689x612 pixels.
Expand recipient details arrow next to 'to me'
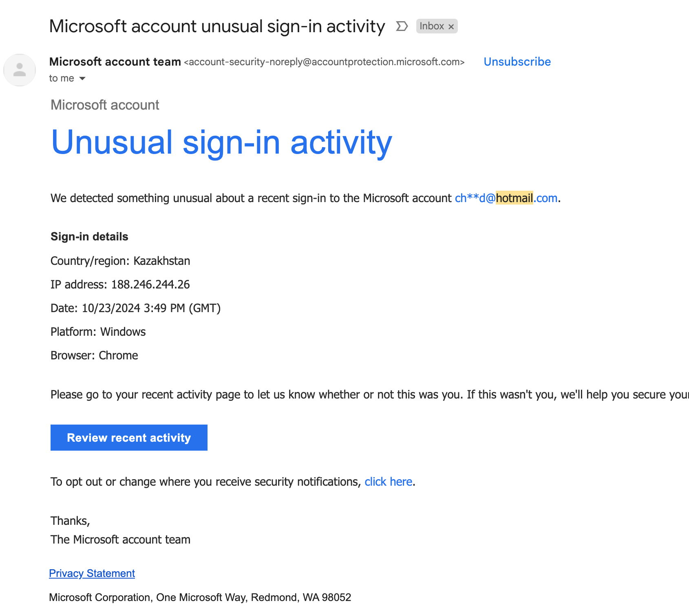(x=82, y=78)
